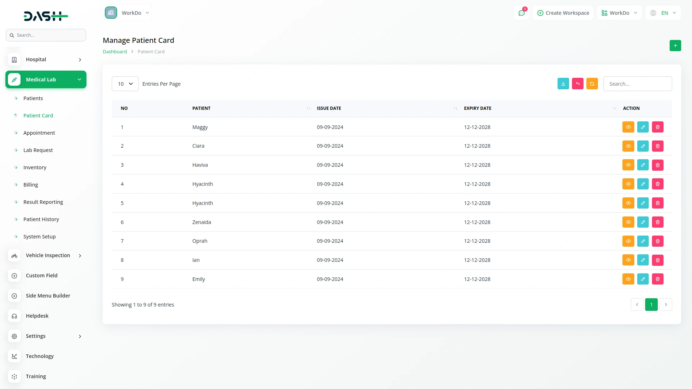The width and height of the screenshot is (692, 389).
Task: Click the Create Workspace button
Action: (563, 13)
